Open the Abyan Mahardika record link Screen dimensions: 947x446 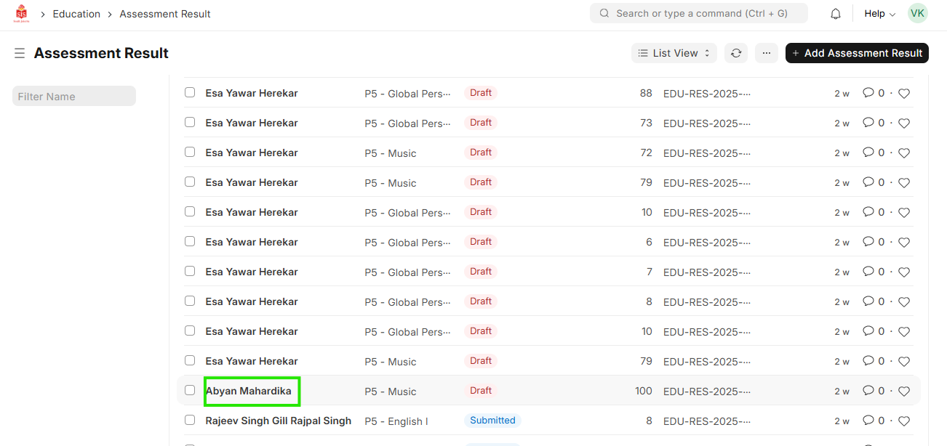[x=249, y=392]
